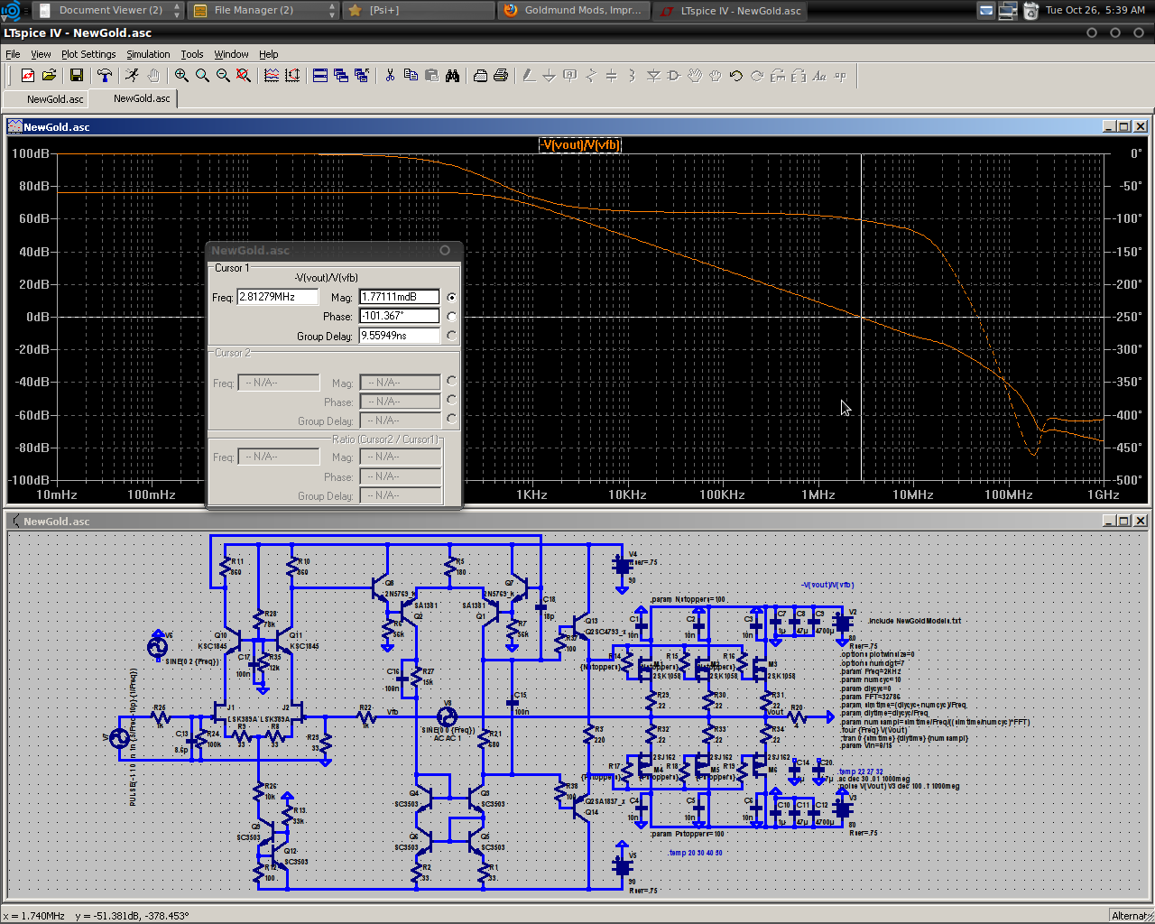Open Control Panel via hammer icon
This screenshot has height=924, width=1155.
point(105,76)
